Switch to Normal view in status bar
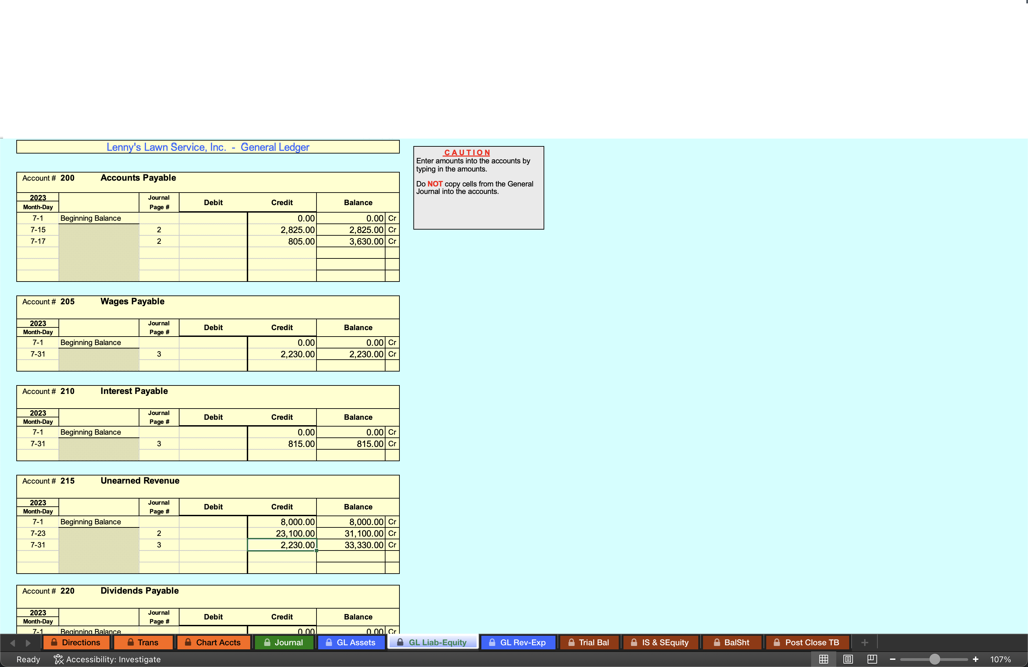 [823, 659]
